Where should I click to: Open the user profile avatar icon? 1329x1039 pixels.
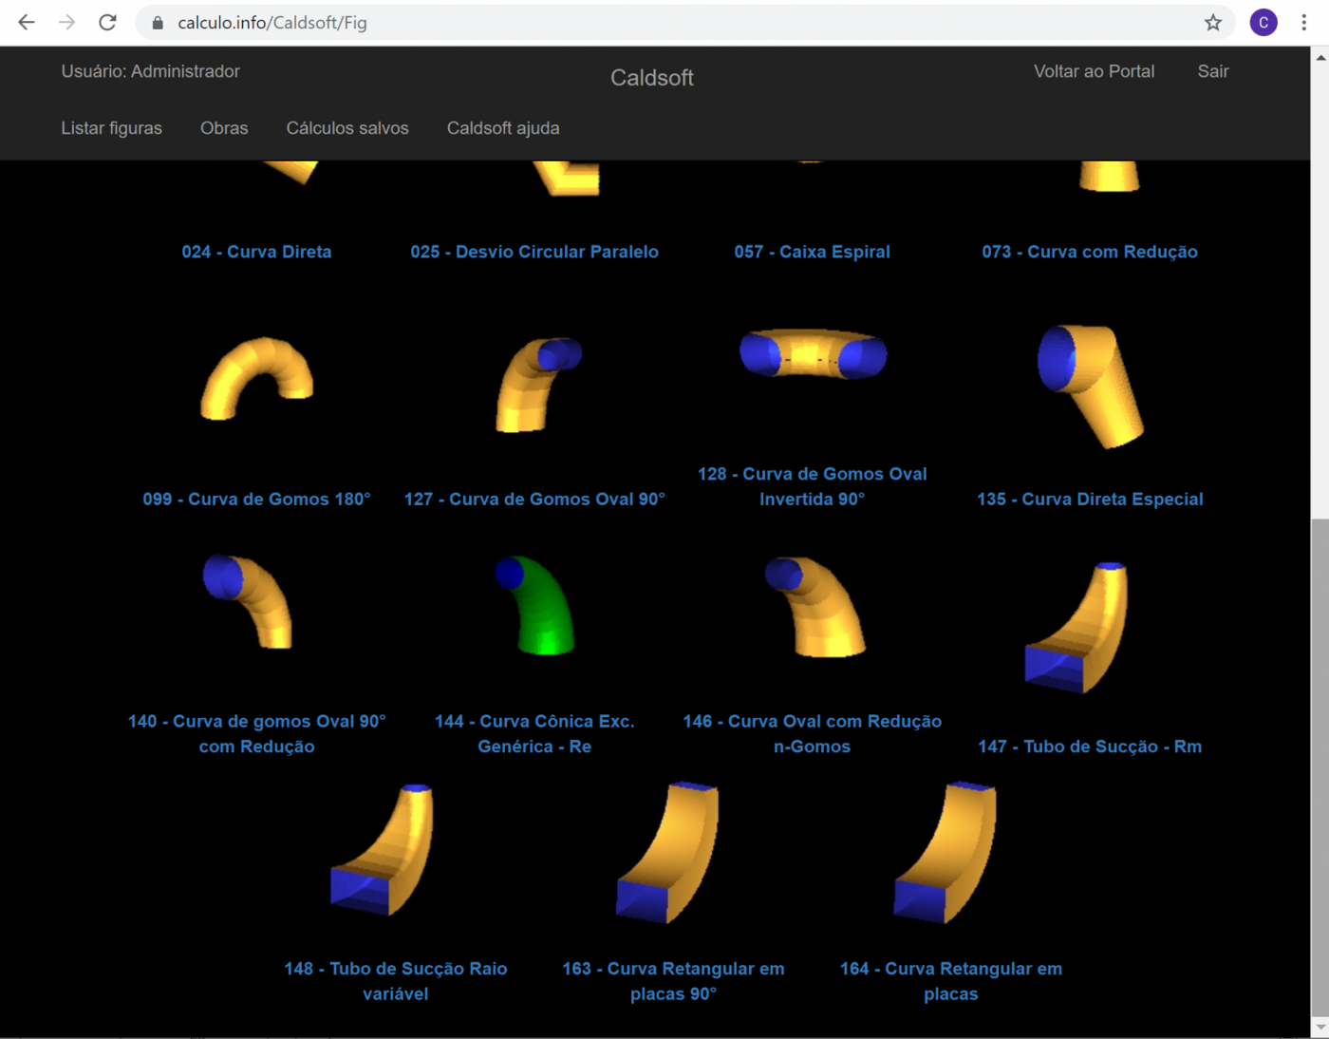point(1263,23)
